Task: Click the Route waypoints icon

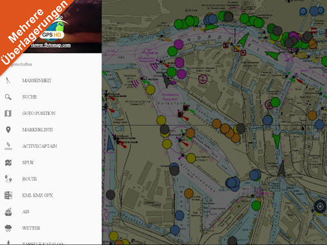Action: click(8, 179)
